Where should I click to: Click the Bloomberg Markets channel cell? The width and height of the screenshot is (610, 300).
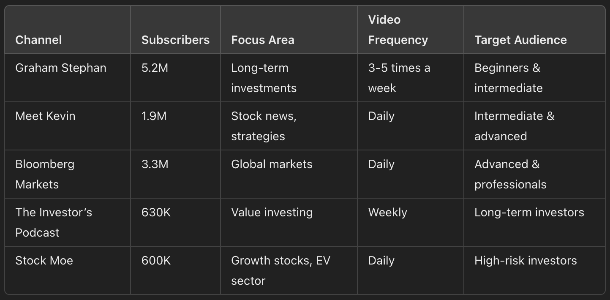[x=44, y=174]
